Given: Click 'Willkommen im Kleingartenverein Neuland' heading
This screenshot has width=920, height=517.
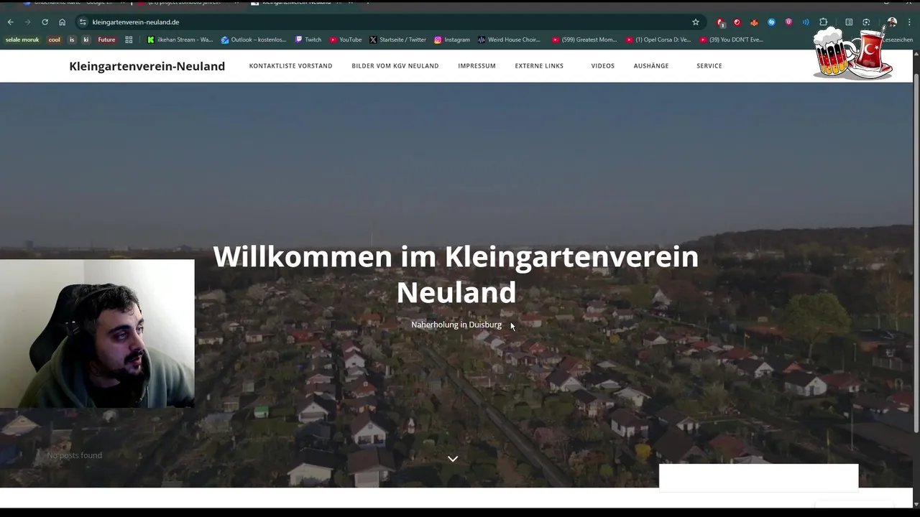Looking at the screenshot, I should (456, 274).
